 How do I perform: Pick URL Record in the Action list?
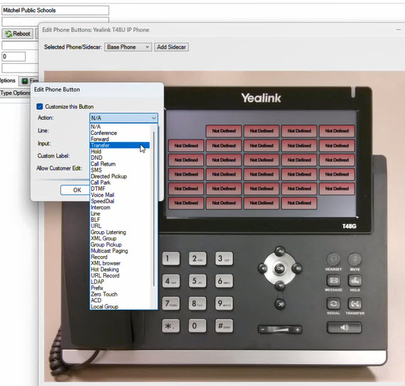pos(120,275)
